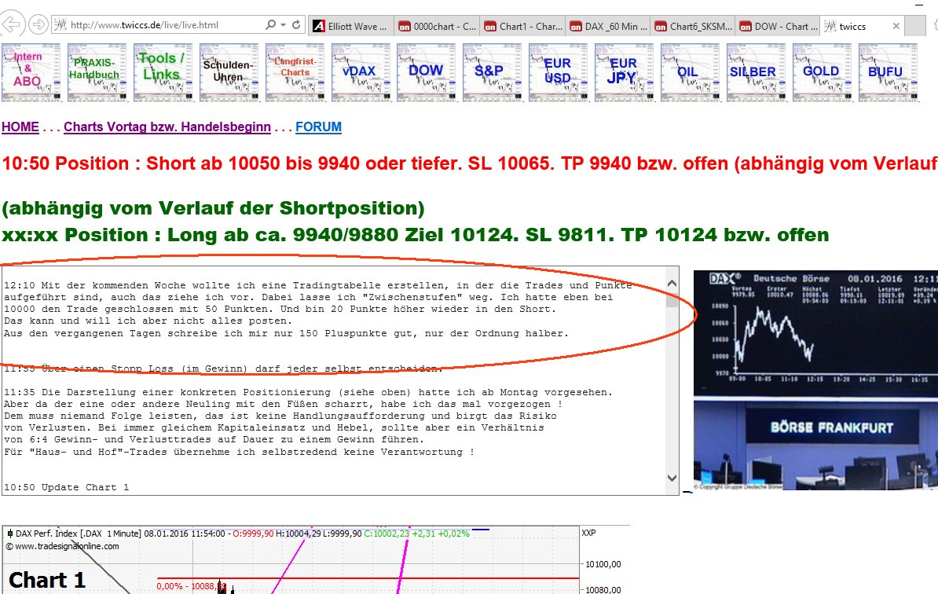
Task: Follow the HOME link
Action: pyautogui.click(x=20, y=126)
